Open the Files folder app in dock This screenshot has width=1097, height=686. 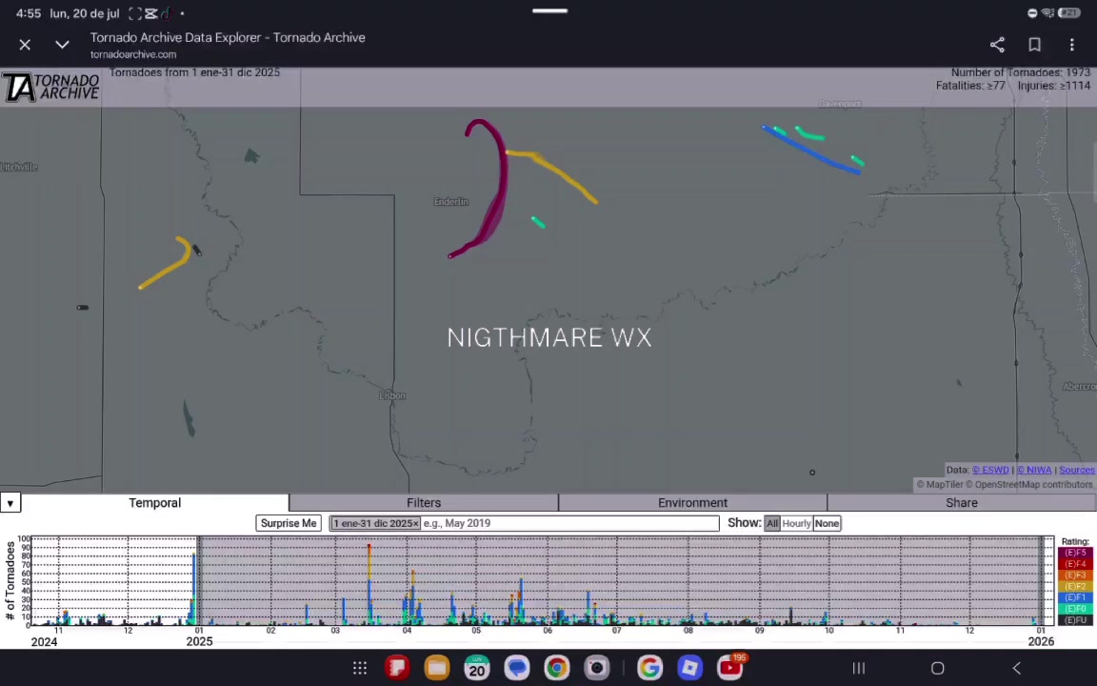pos(437,668)
